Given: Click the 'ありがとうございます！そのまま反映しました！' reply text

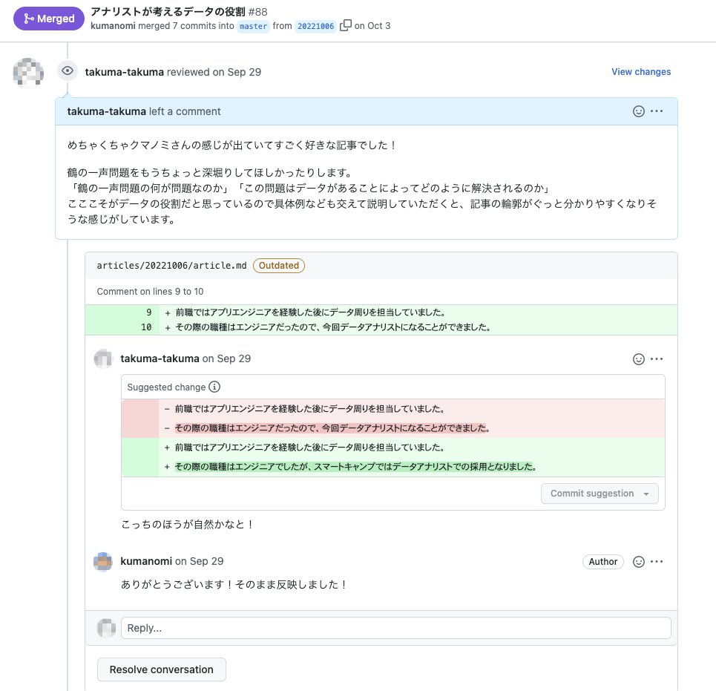Looking at the screenshot, I should tap(234, 585).
